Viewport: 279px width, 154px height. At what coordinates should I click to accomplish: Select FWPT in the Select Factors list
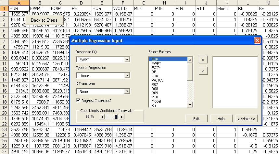pos(168,63)
